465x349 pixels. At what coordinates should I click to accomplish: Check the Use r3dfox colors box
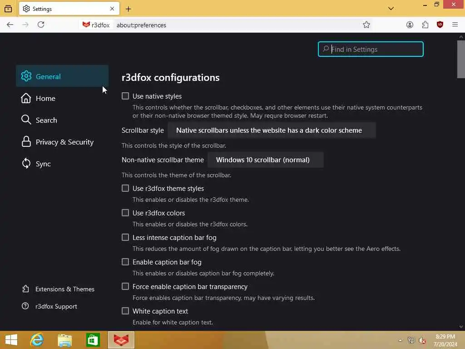tap(125, 213)
